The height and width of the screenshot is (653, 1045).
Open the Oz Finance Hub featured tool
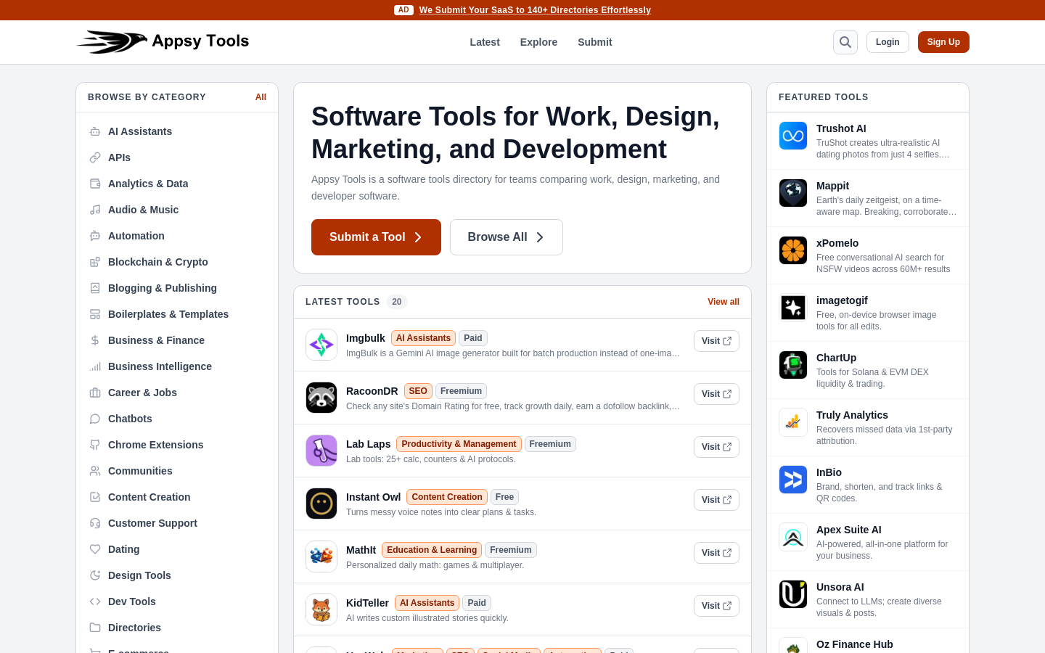click(868, 641)
